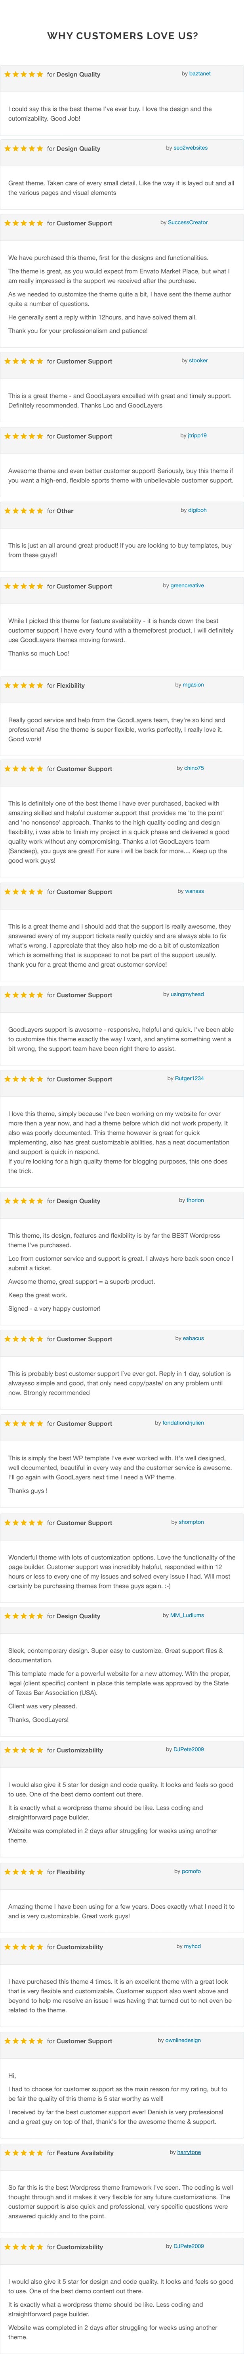Open the wanass reviewer link
The height and width of the screenshot is (2354, 244).
[194, 891]
